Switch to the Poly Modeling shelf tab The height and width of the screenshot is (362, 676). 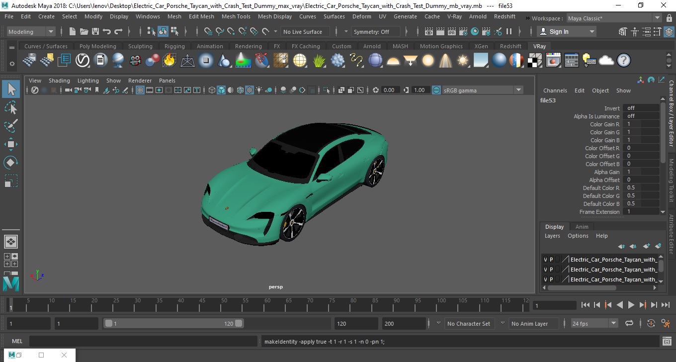point(98,46)
